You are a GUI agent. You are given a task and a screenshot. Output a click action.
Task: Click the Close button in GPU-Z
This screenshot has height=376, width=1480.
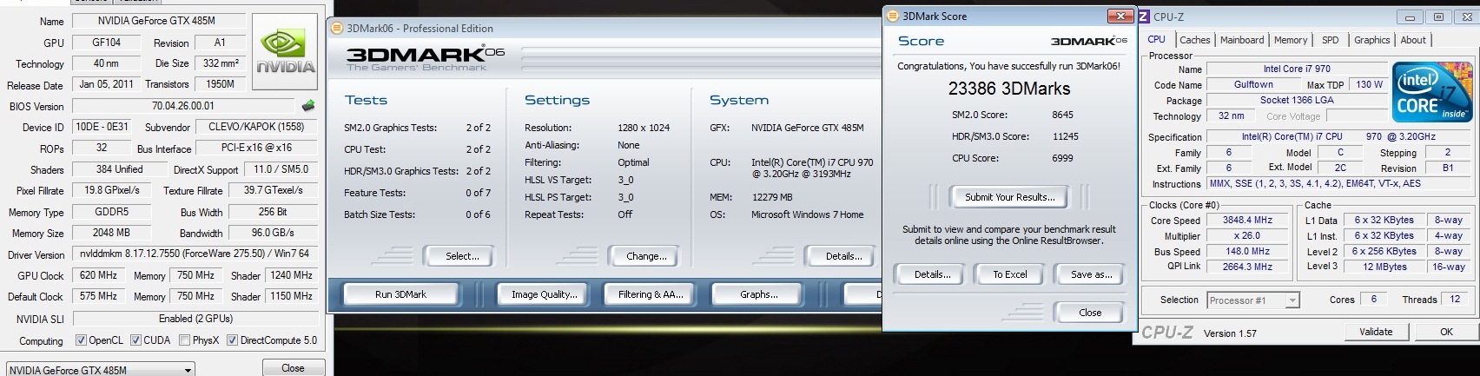293,368
